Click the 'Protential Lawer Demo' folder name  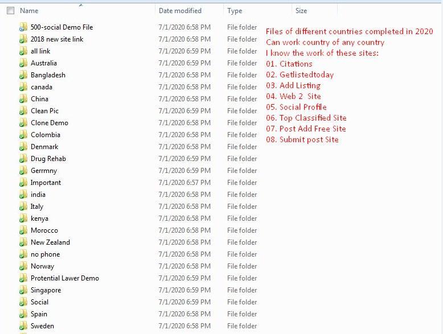coord(65,278)
